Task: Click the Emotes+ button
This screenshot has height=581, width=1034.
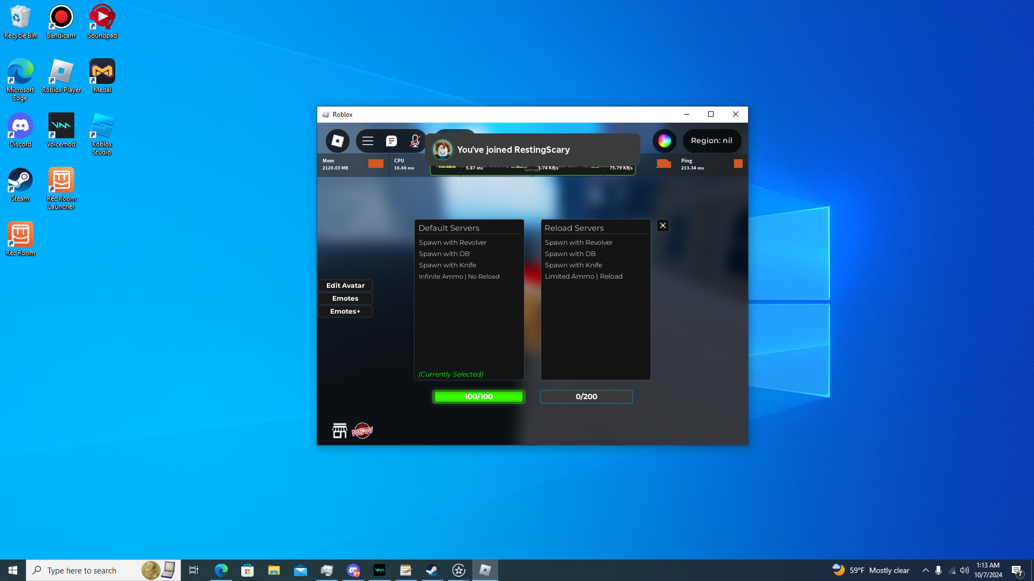Action: point(345,311)
